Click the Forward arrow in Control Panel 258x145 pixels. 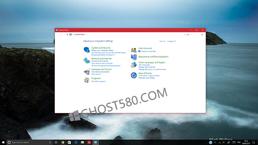pos(61,35)
